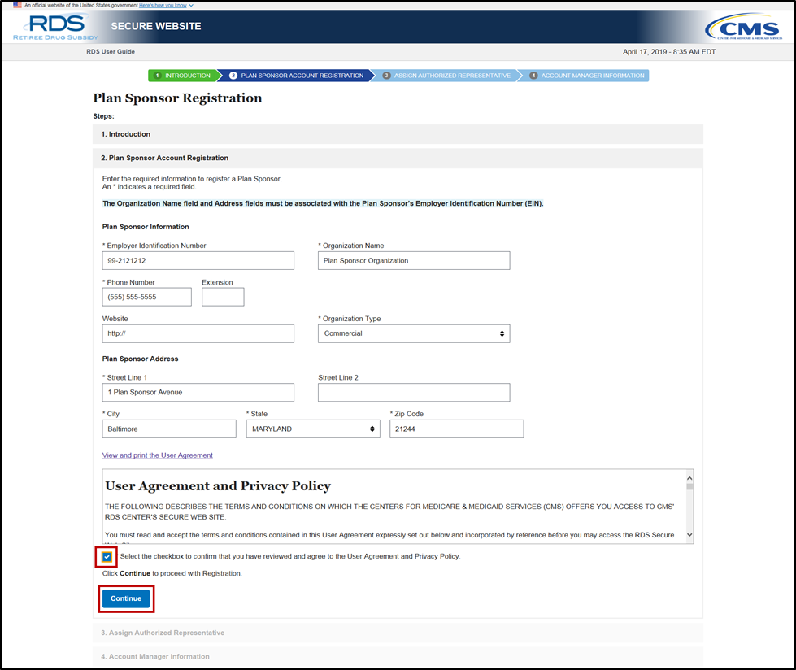
Task: Select the Introduction progress step
Action: (x=182, y=76)
